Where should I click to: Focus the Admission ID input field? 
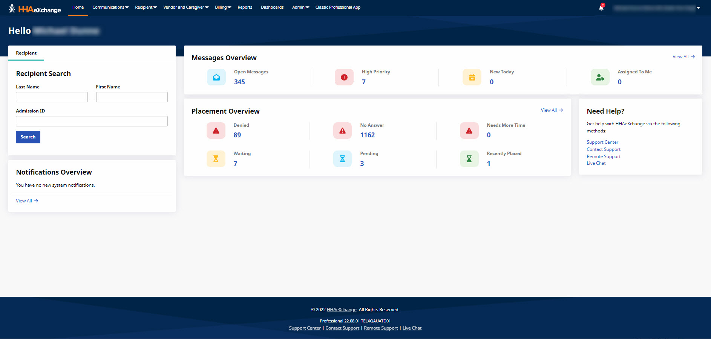(x=92, y=121)
